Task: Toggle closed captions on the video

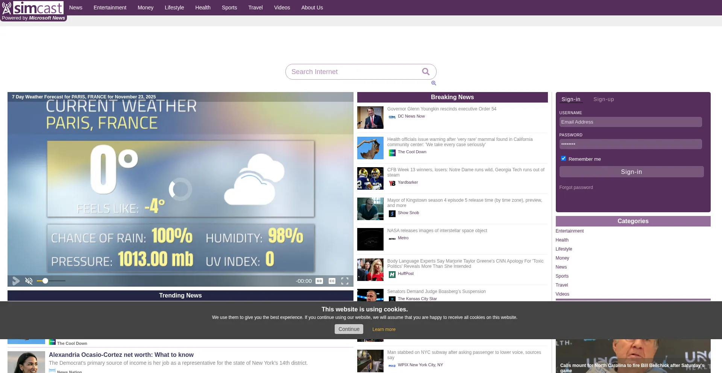Action: pos(332,281)
